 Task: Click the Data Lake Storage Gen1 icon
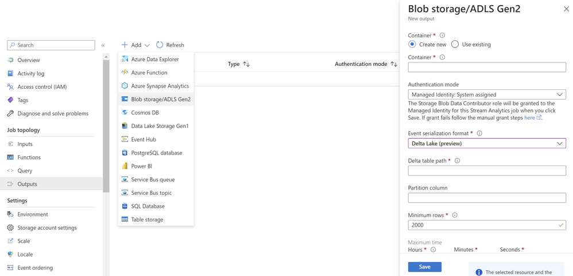point(125,126)
